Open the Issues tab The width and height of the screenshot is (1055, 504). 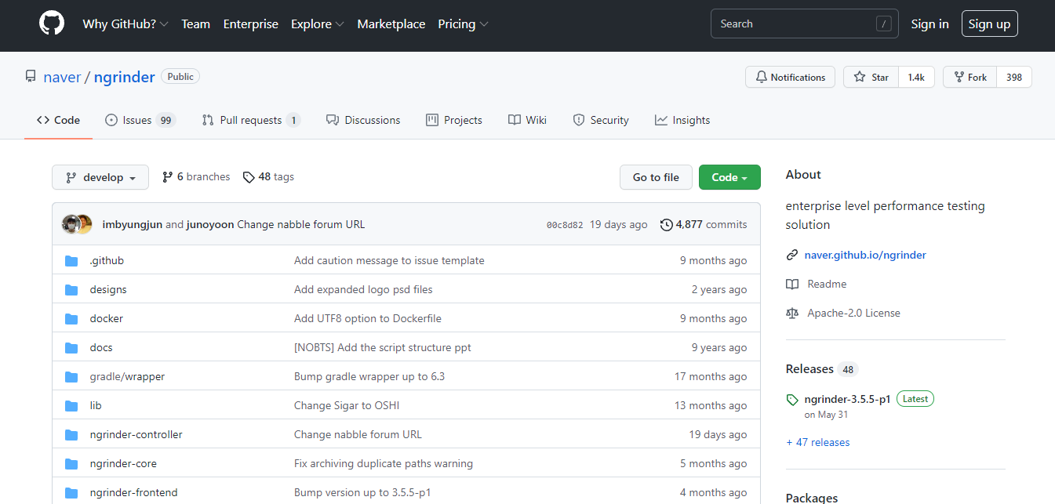(140, 120)
